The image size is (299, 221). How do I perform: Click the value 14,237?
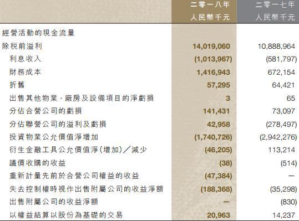[283, 215]
